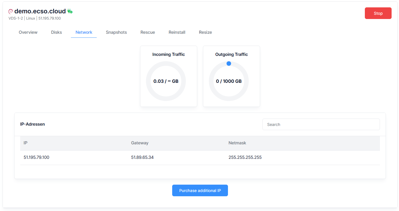This screenshot has width=399, height=211.
Task: Click the Incoming Traffic gauge ring
Action: click(166, 64)
